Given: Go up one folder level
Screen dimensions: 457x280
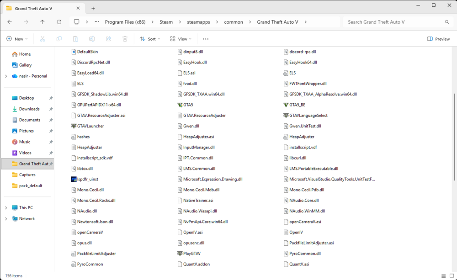Looking at the screenshot, I should click(x=42, y=22).
